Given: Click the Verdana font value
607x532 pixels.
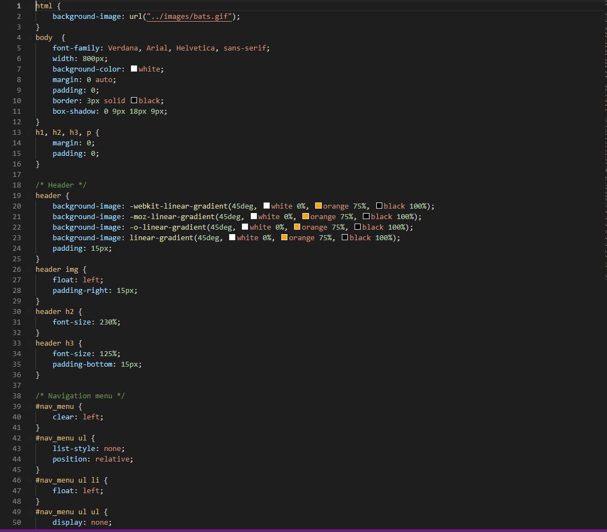Looking at the screenshot, I should coord(123,48).
